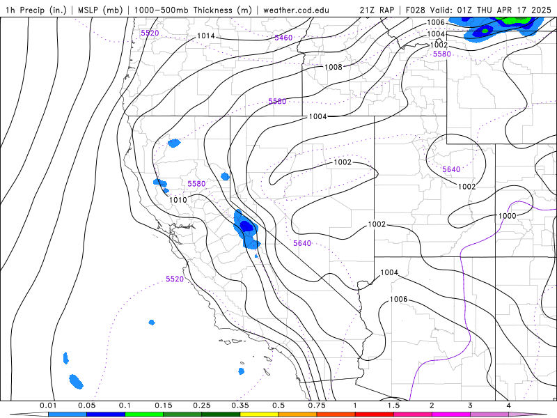Click the purple 5460 thickness label
This screenshot has width=557, height=418.
click(x=283, y=38)
